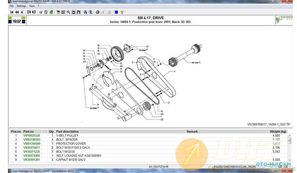Click the checklist order icon
Viewport: 297px width, 173px height.
(46, 12)
